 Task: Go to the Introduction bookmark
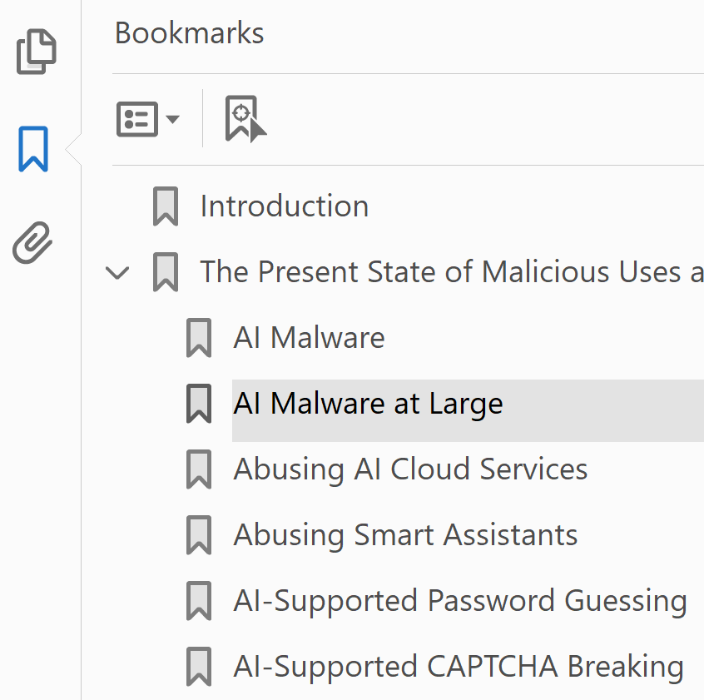coord(285,206)
